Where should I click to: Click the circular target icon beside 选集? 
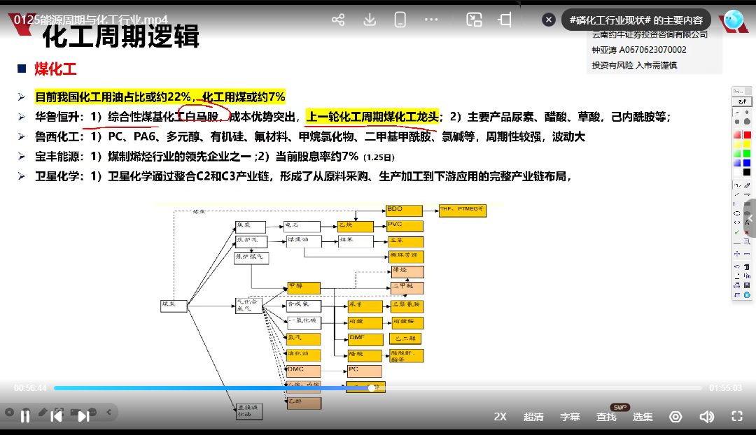coord(675,417)
